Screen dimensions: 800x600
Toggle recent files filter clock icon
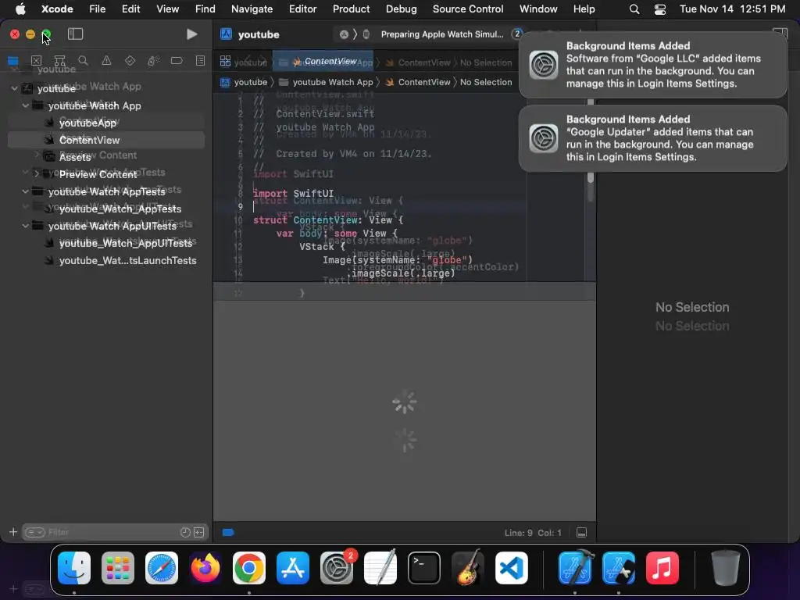[185, 532]
